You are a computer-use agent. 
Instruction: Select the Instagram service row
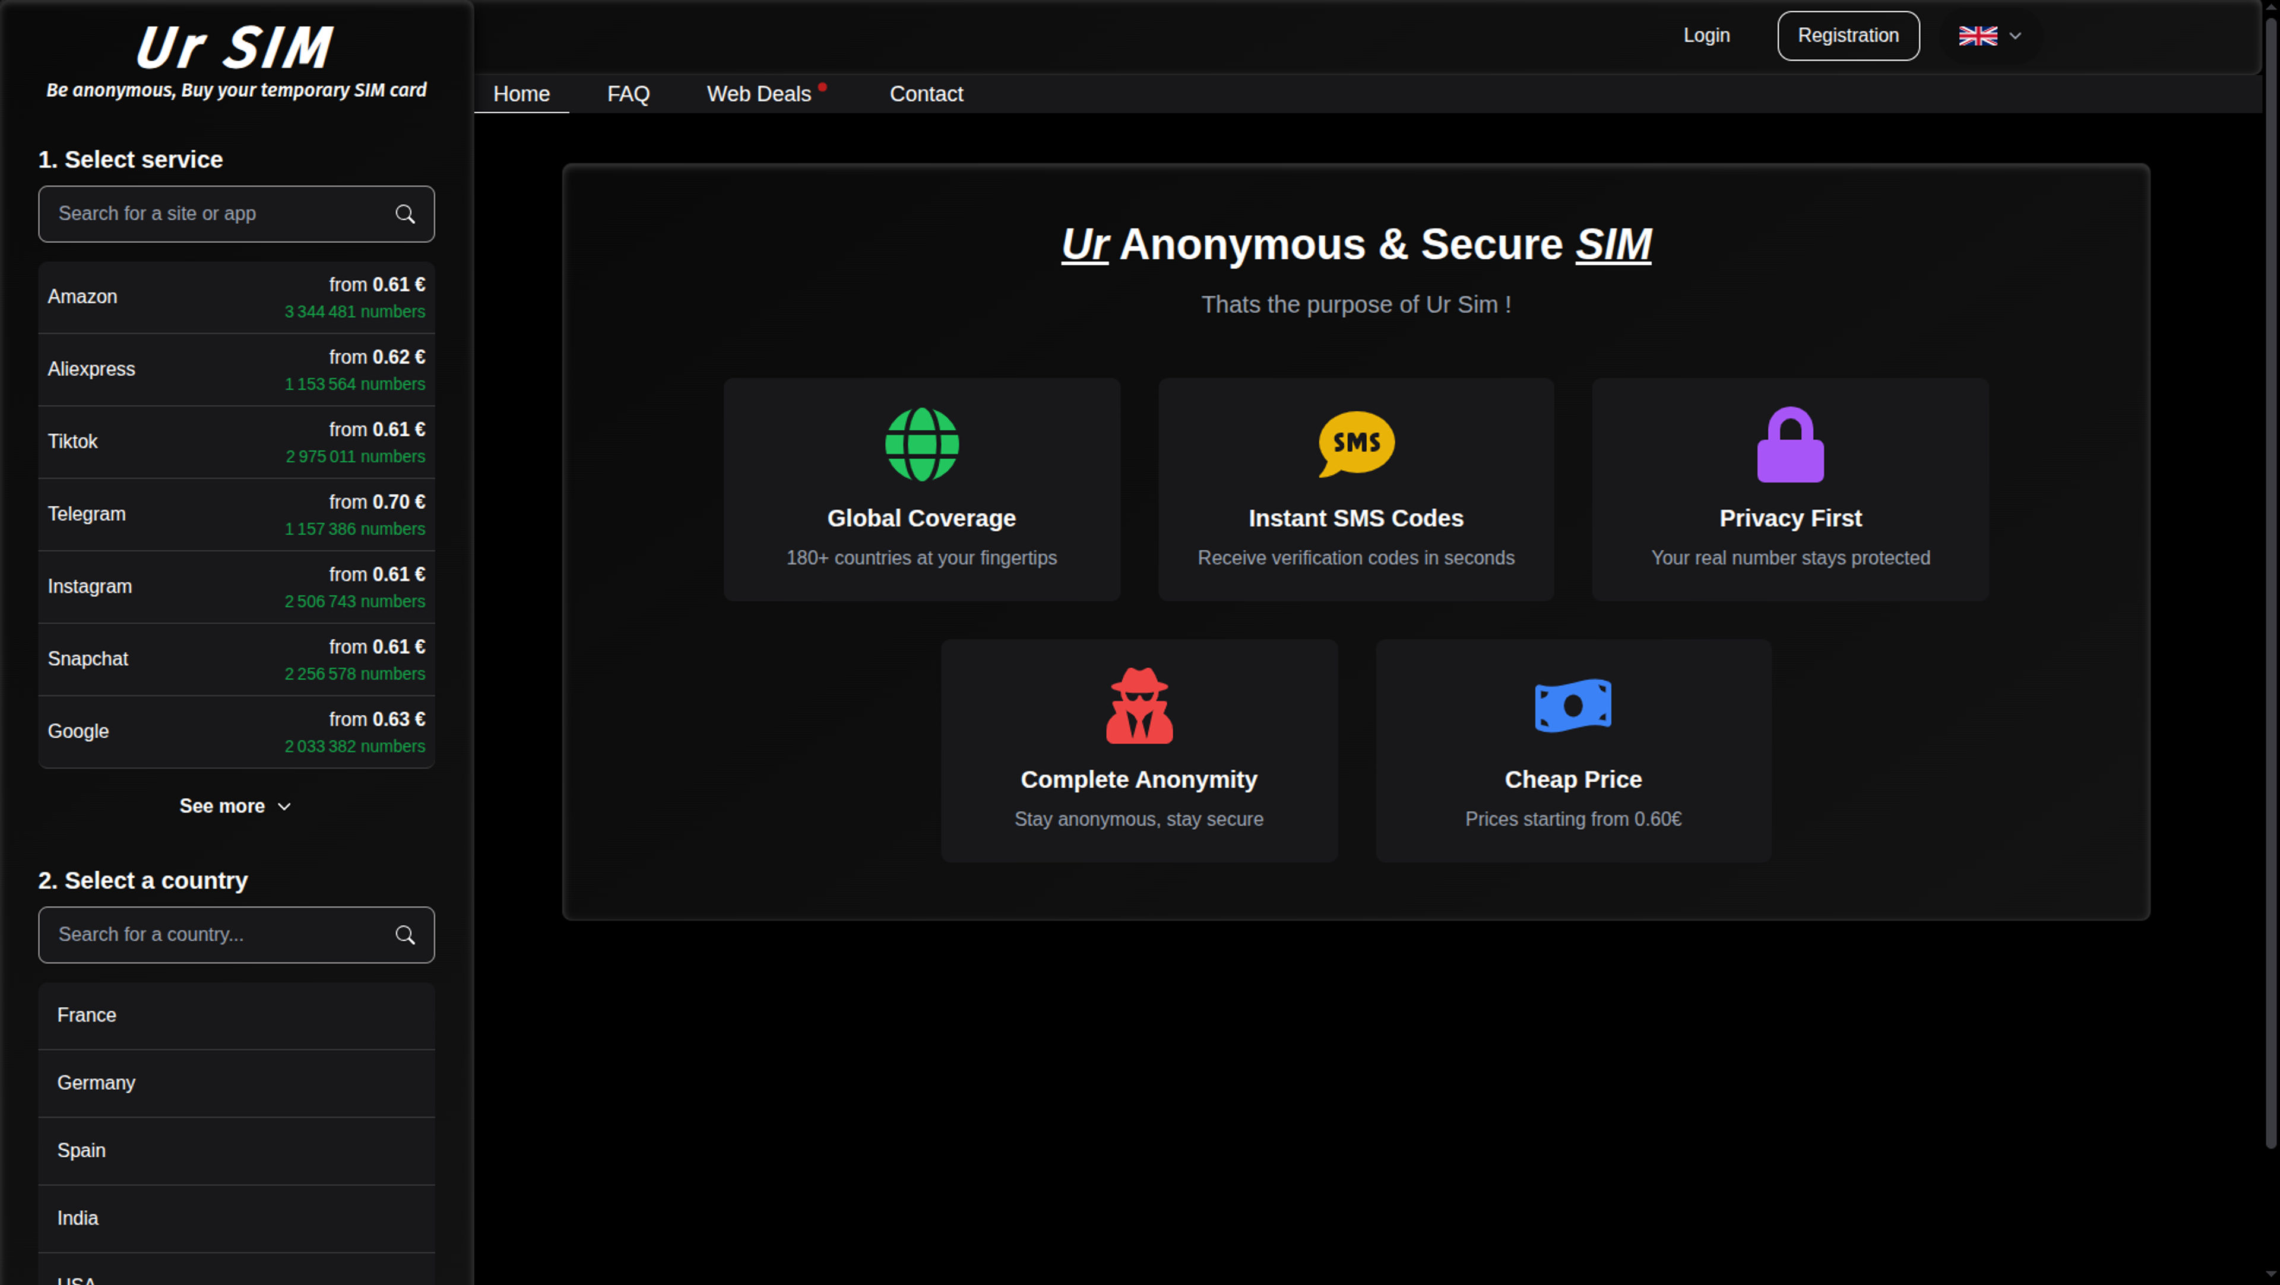coord(236,588)
